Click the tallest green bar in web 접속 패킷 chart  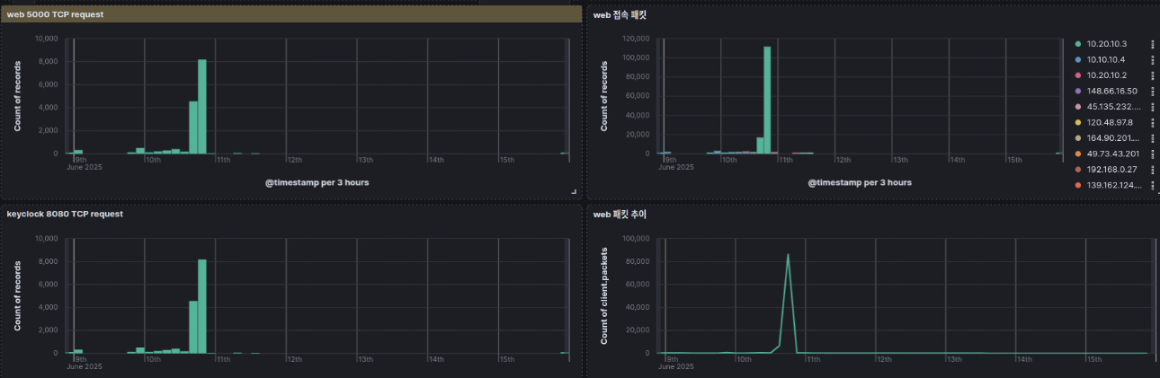[767, 100]
